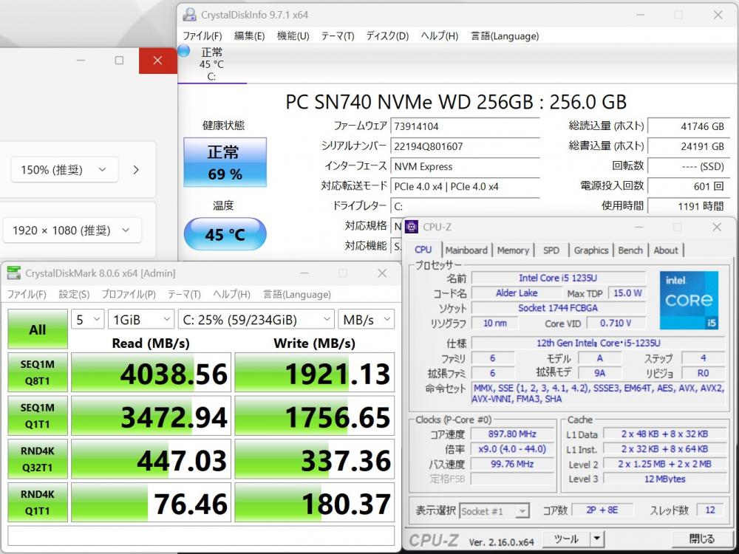Screen dimensions: 739x554
Task: Open プロファイル(P) menu in CrystalDiskMark
Action: coord(129,295)
